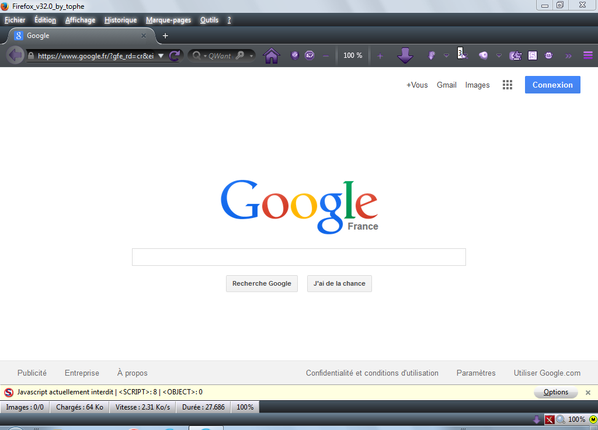
Task: Click the NoScript blocked icon in the notification bar
Action: tap(9, 392)
